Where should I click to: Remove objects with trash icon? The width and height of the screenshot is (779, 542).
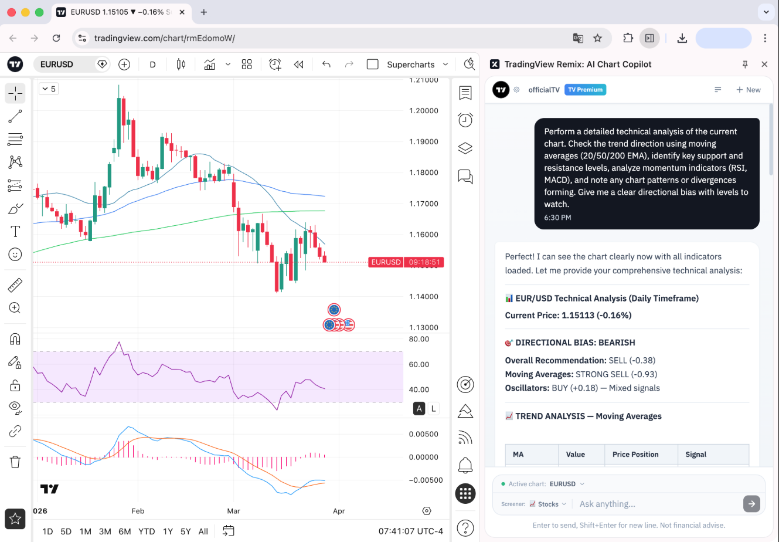pos(15,462)
